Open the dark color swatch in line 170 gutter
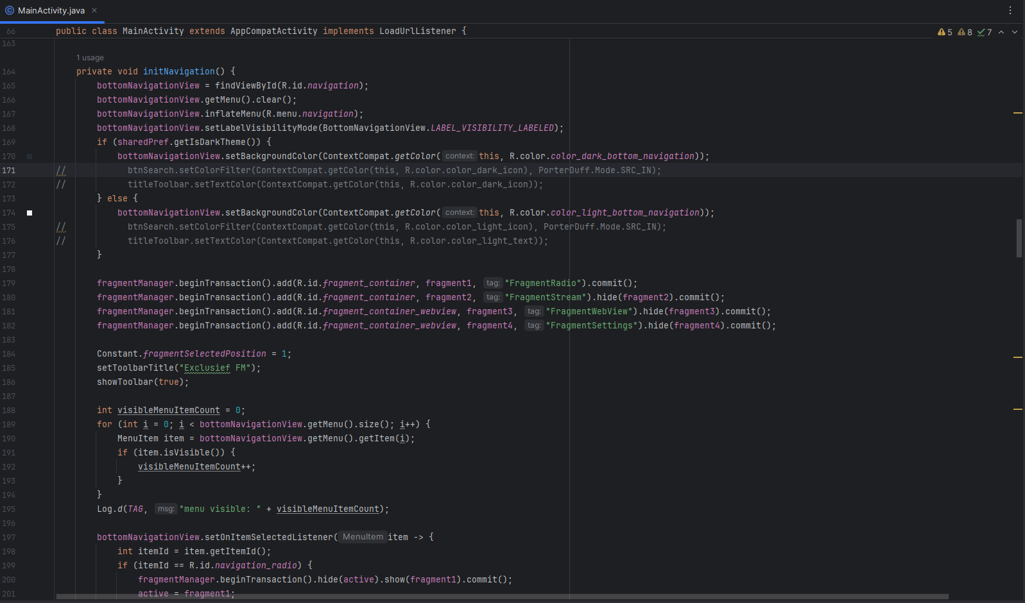 (x=30, y=157)
